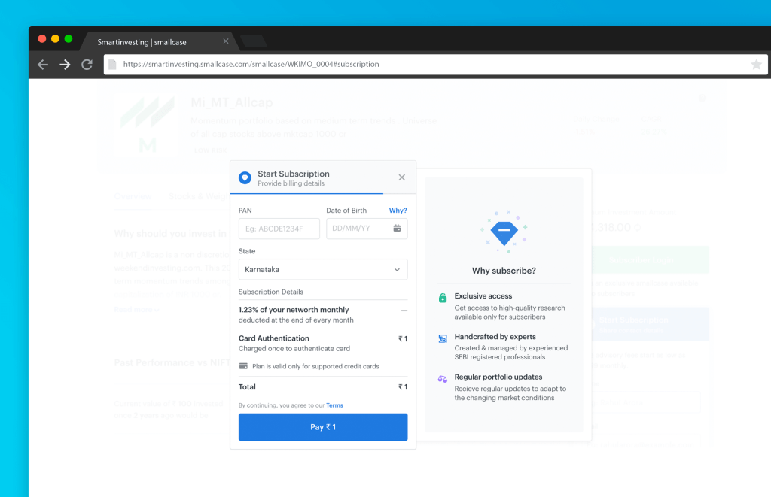This screenshot has width=771, height=497.
Task: Collapse the networth monthly fee row
Action: [x=404, y=311]
